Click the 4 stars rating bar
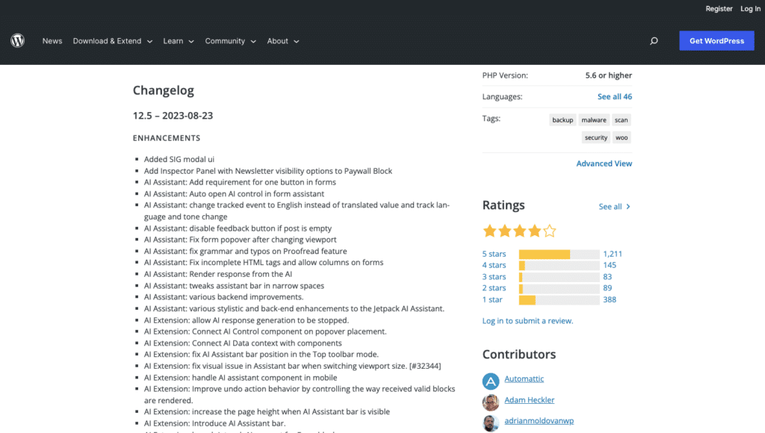 pos(559,265)
